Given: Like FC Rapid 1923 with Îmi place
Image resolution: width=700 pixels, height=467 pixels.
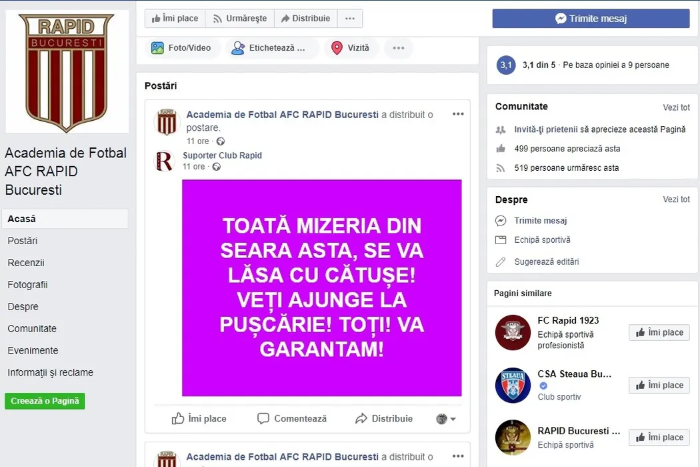Looking at the screenshot, I should coord(659,332).
